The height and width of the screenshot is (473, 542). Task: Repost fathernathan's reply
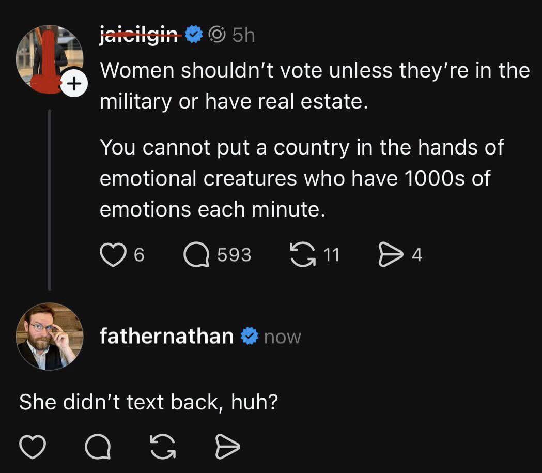coord(162,447)
